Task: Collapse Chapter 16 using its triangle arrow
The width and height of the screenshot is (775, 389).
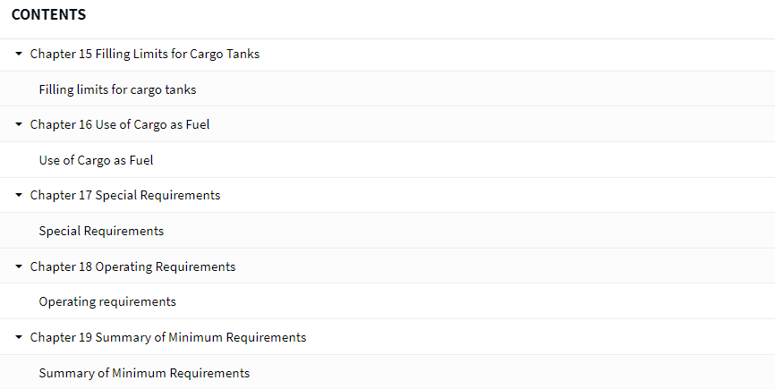Action: (x=19, y=124)
